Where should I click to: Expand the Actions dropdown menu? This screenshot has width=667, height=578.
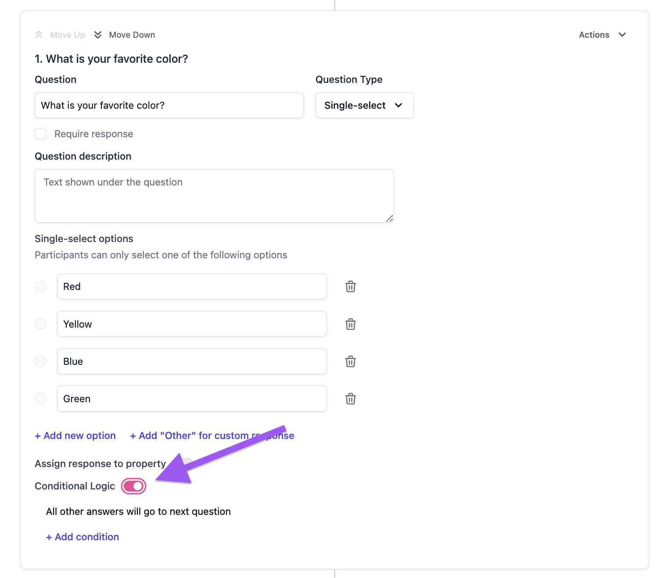[x=602, y=35]
